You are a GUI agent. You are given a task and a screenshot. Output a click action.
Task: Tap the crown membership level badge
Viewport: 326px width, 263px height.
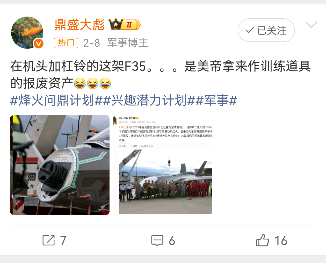[125, 25]
